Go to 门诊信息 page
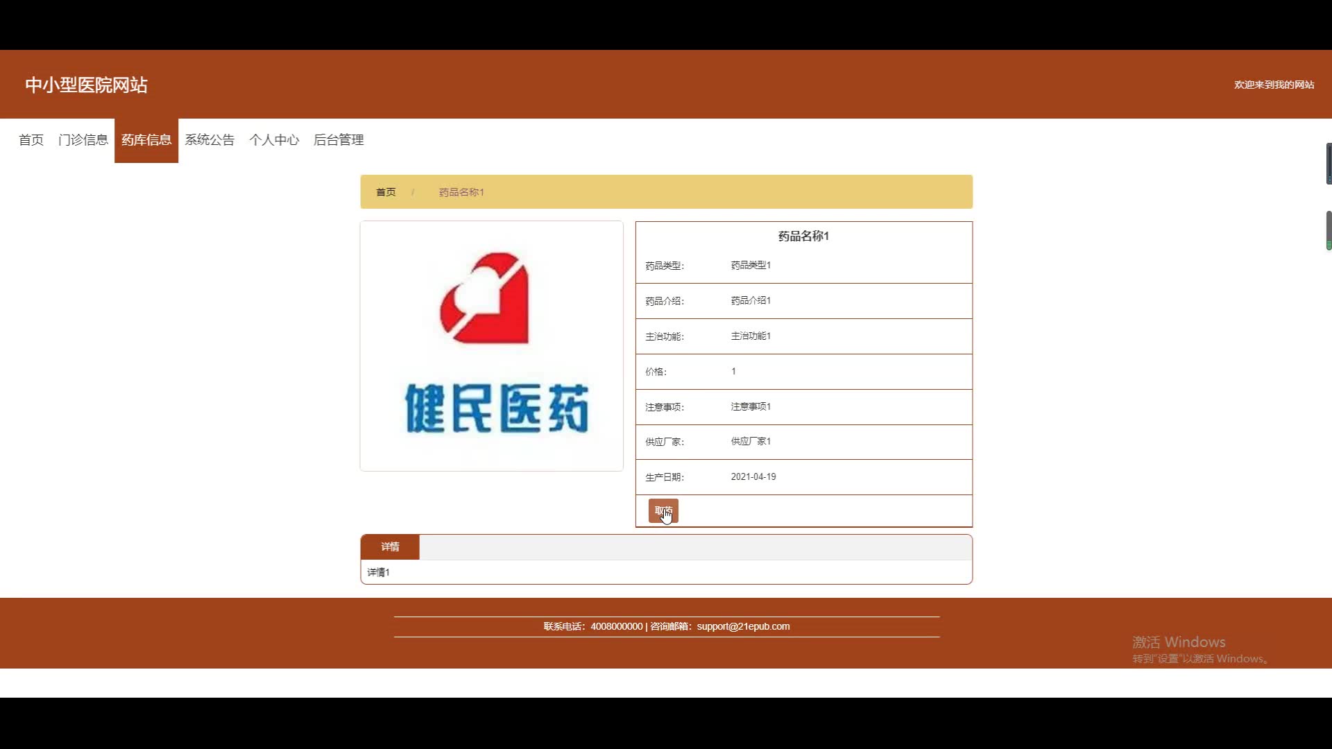This screenshot has height=749, width=1332. [x=83, y=140]
